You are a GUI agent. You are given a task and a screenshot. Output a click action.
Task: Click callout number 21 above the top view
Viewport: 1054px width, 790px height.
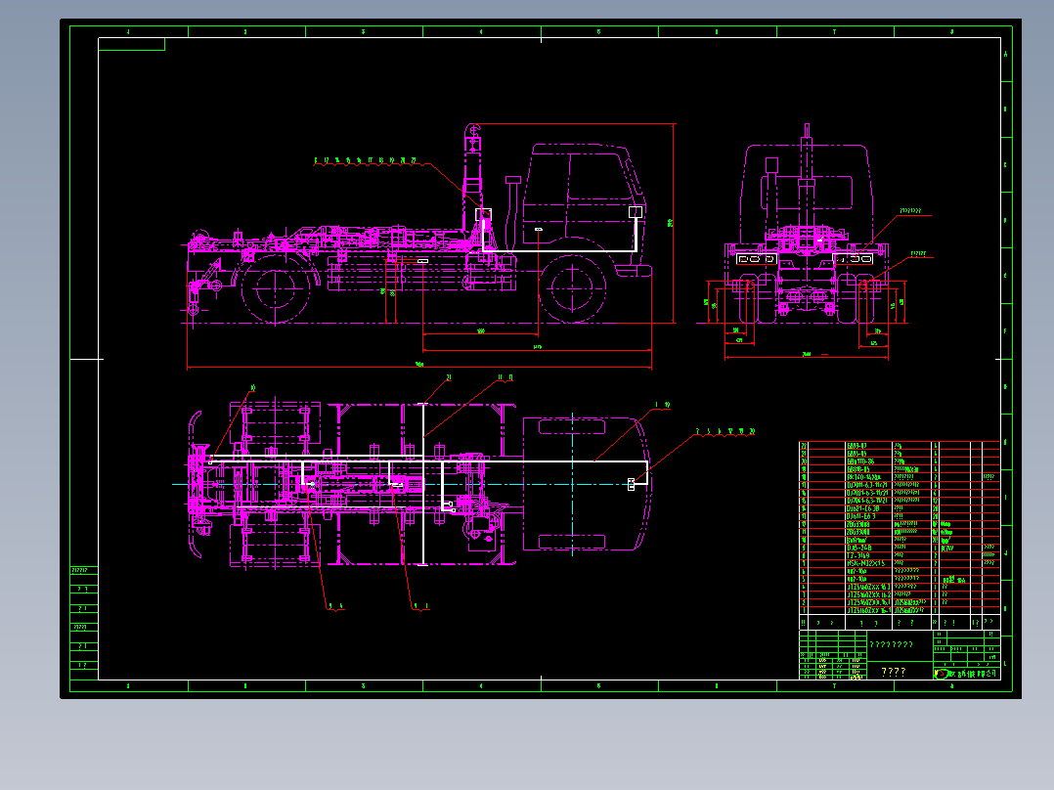449,377
